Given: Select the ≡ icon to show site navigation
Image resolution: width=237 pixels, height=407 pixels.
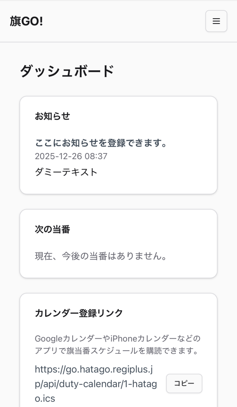Looking at the screenshot, I should tap(216, 21).
